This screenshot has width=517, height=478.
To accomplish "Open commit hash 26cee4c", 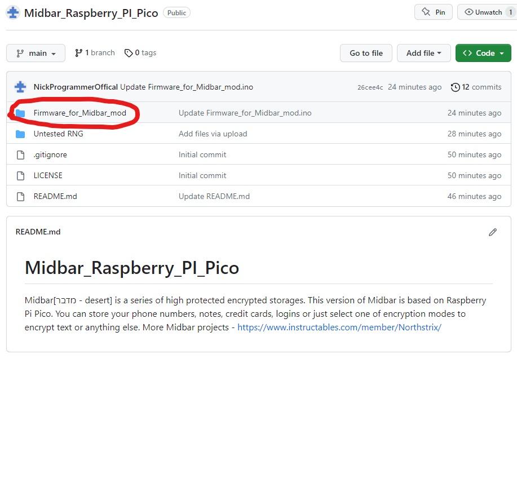I will pyautogui.click(x=370, y=87).
